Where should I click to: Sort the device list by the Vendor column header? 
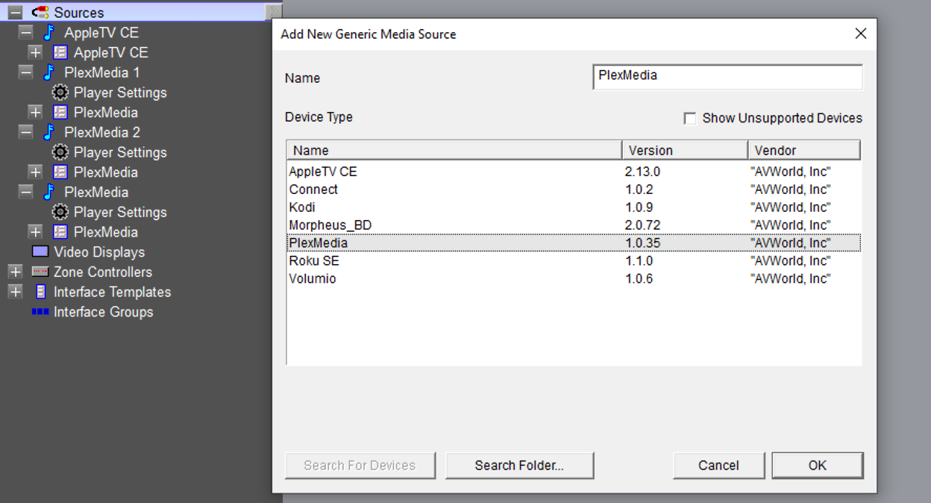tap(804, 150)
